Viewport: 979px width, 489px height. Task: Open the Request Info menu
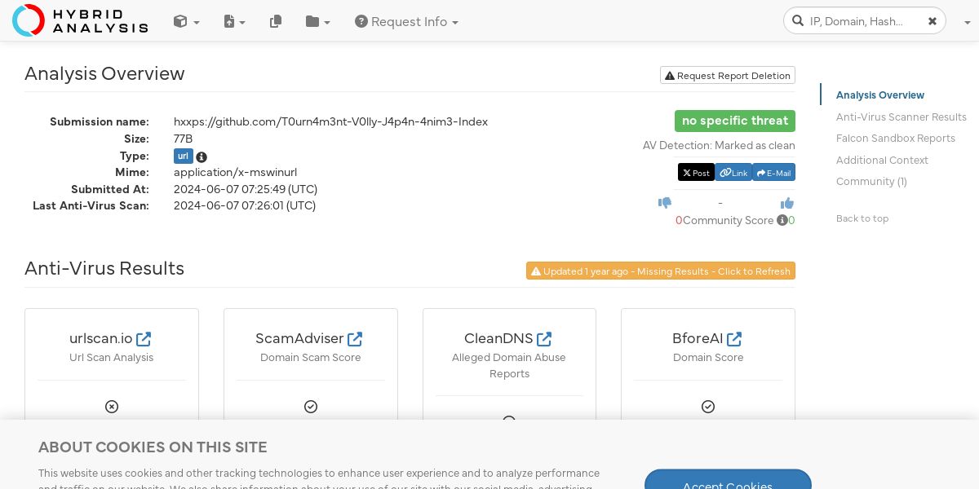[406, 22]
